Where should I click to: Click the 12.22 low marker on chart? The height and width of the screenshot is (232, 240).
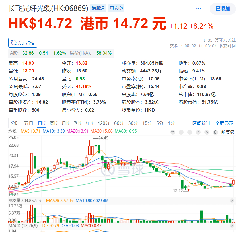pos(178,191)
